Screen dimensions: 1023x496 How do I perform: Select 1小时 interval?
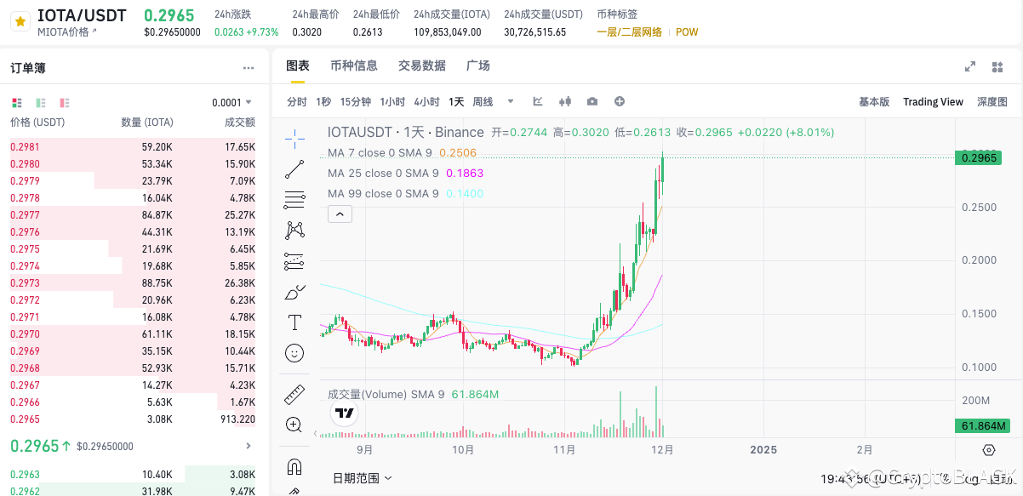pos(392,102)
